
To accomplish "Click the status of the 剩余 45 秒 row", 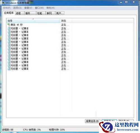I will (65, 25).
